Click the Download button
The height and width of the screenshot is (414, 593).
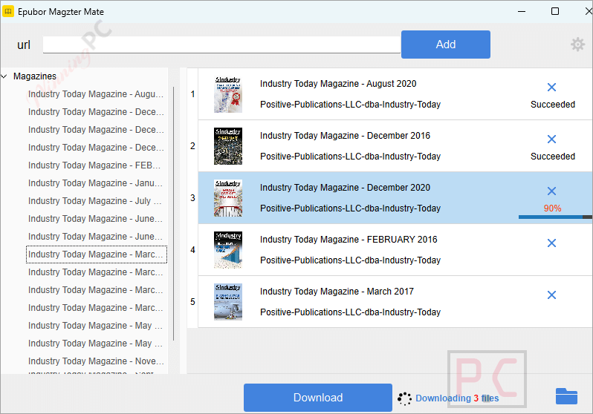318,398
